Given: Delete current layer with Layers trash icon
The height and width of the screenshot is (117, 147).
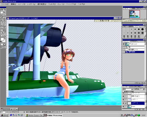Looking at the screenshot, I should coord(143,109).
